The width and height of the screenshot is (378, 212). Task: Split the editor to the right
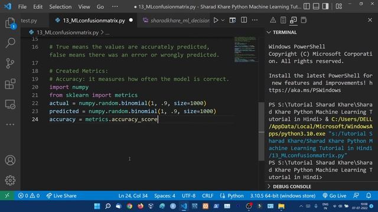pos(244,20)
